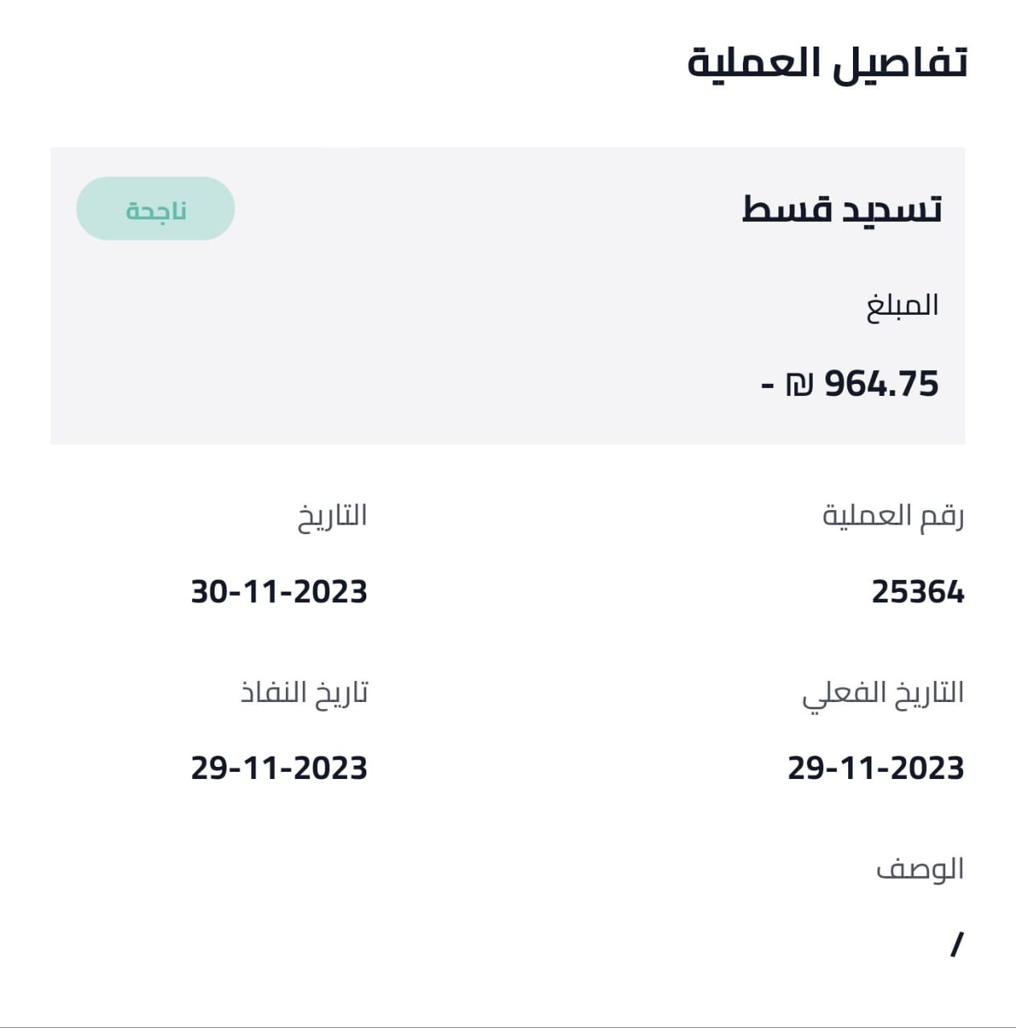Click the تاريخ النفاذ label
1016x1028 pixels.
tap(304, 692)
